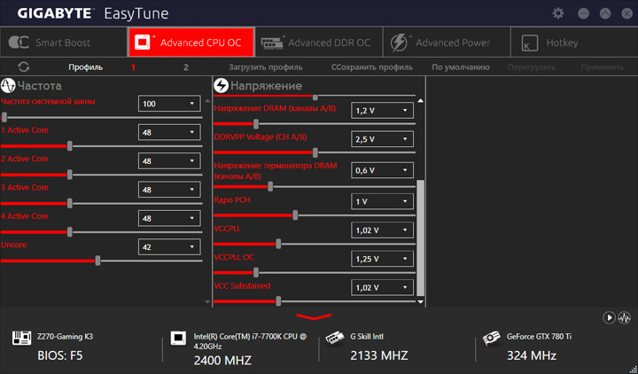Viewport: 638px width, 374px height.
Task: Click the Advanced DDR OC memory icon
Action: point(272,43)
